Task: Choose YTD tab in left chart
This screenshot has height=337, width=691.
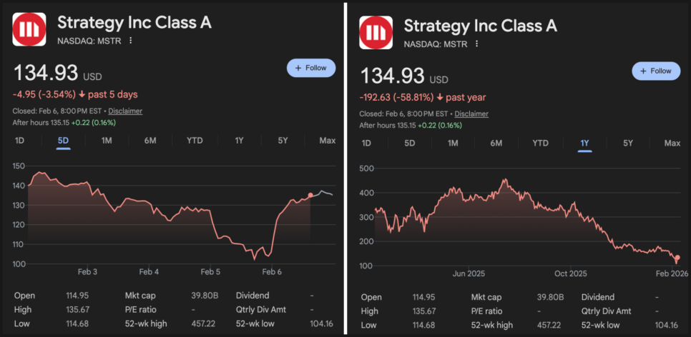Action: click(195, 141)
